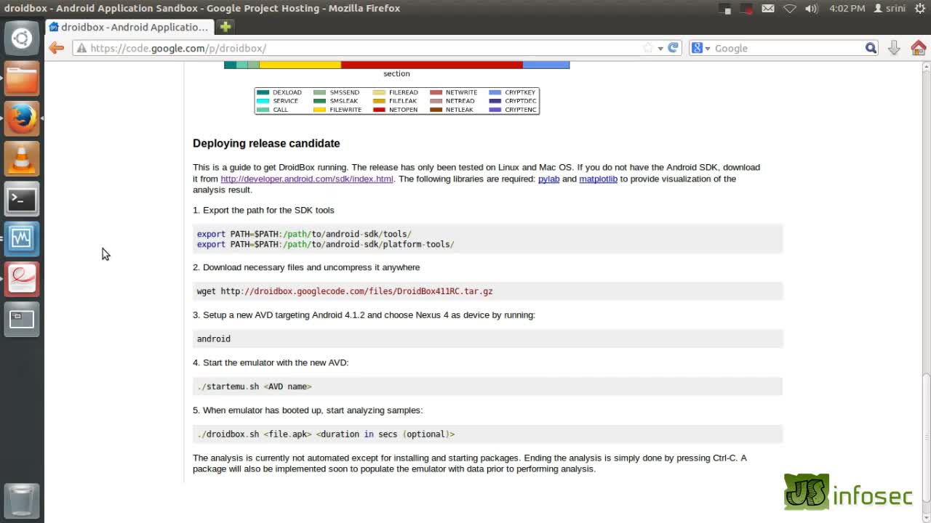Open the Trash in the launcher
Image resolution: width=931 pixels, height=523 pixels.
point(22,500)
